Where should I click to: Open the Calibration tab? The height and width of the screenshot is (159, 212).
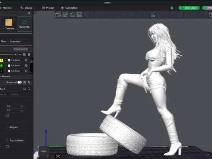coord(69,8)
